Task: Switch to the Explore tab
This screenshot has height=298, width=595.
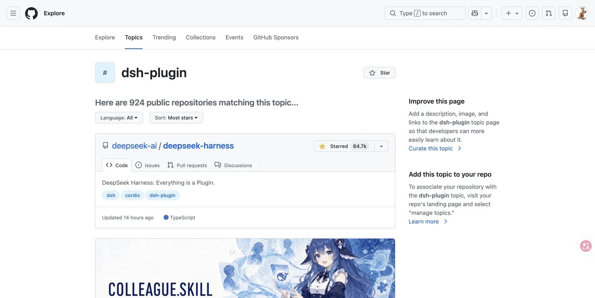Action: [x=105, y=37]
